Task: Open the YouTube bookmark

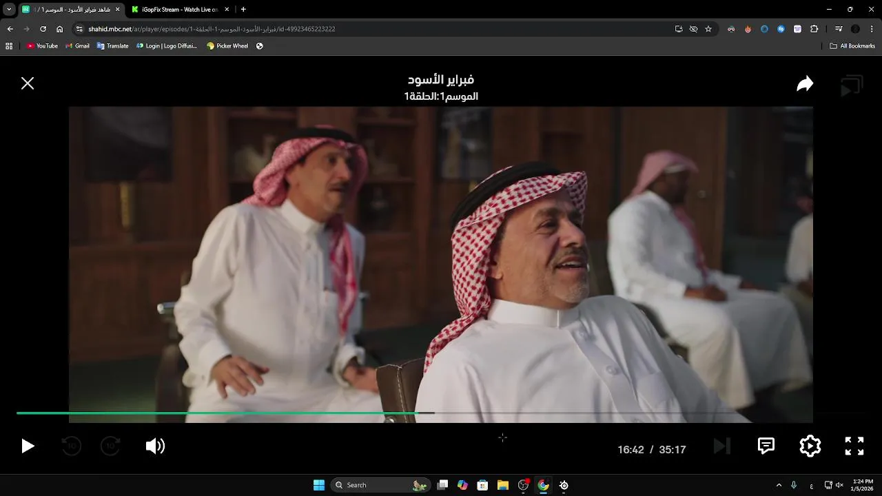Action: click(x=42, y=46)
